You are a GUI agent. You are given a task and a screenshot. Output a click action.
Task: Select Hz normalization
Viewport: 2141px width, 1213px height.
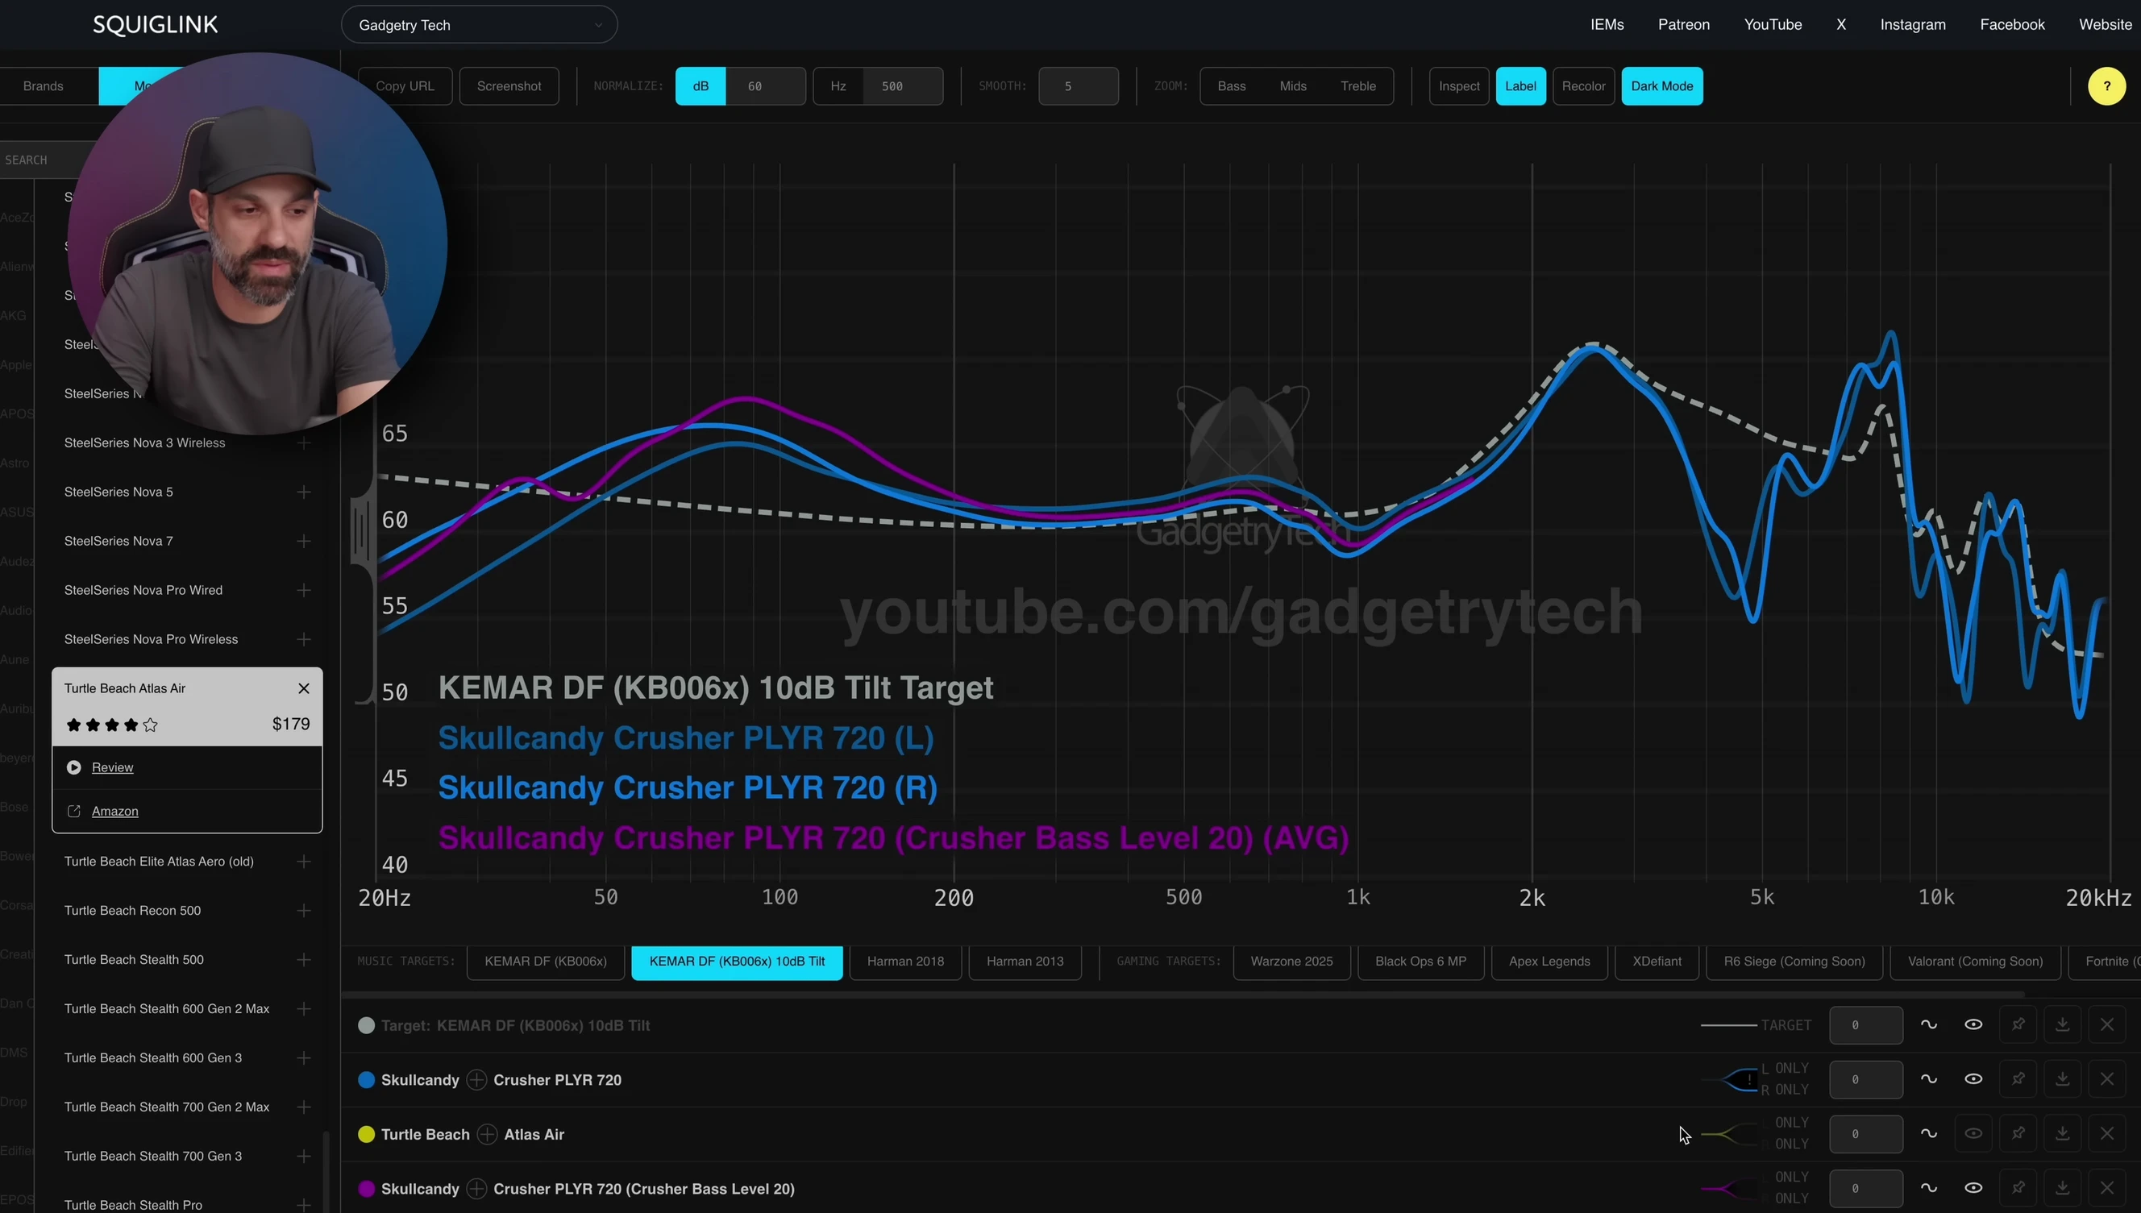pyautogui.click(x=838, y=85)
